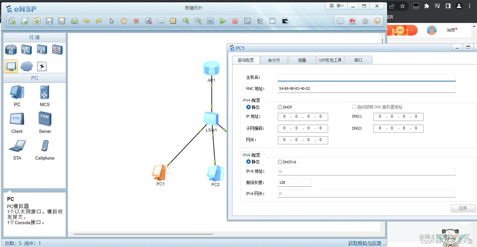The width and height of the screenshot is (477, 247).
Task: Open the help question mark icon
Action: (x=377, y=21)
